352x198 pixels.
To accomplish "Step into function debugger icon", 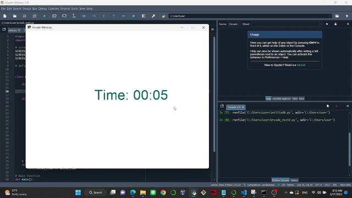I will point(104,16).
